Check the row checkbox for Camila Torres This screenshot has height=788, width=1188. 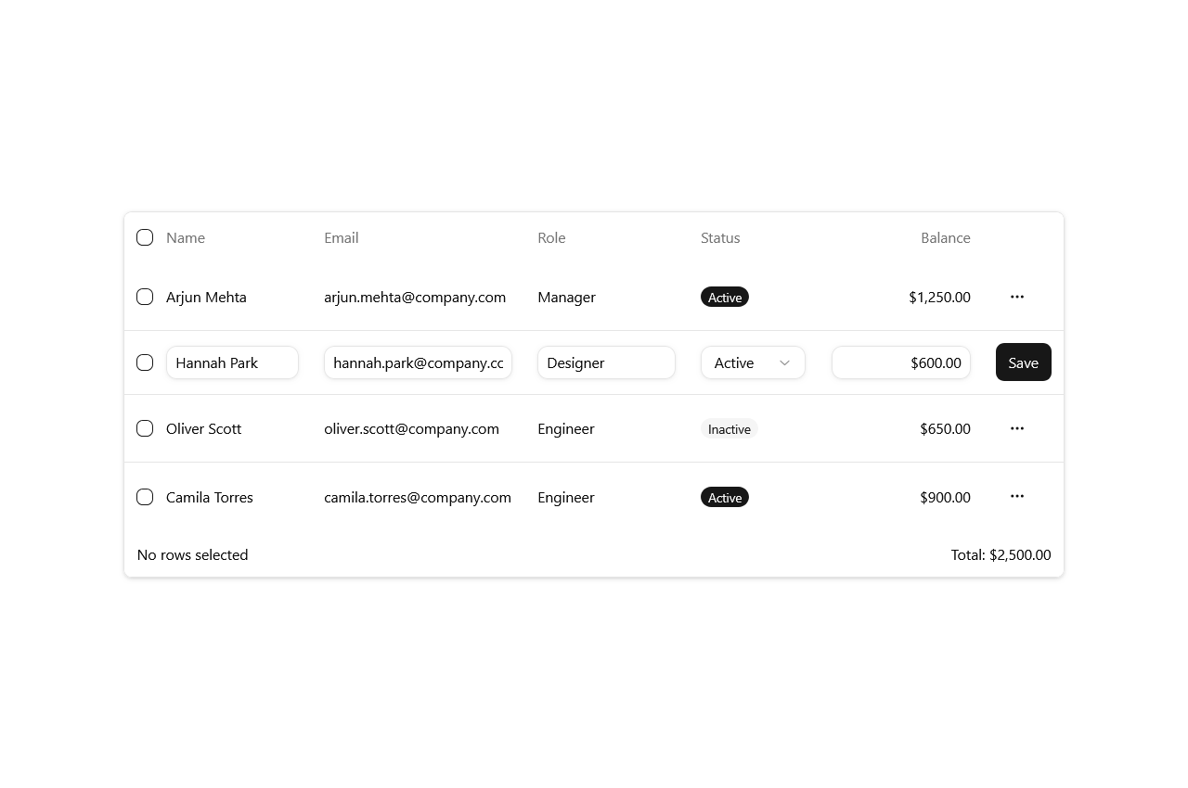[x=145, y=497]
